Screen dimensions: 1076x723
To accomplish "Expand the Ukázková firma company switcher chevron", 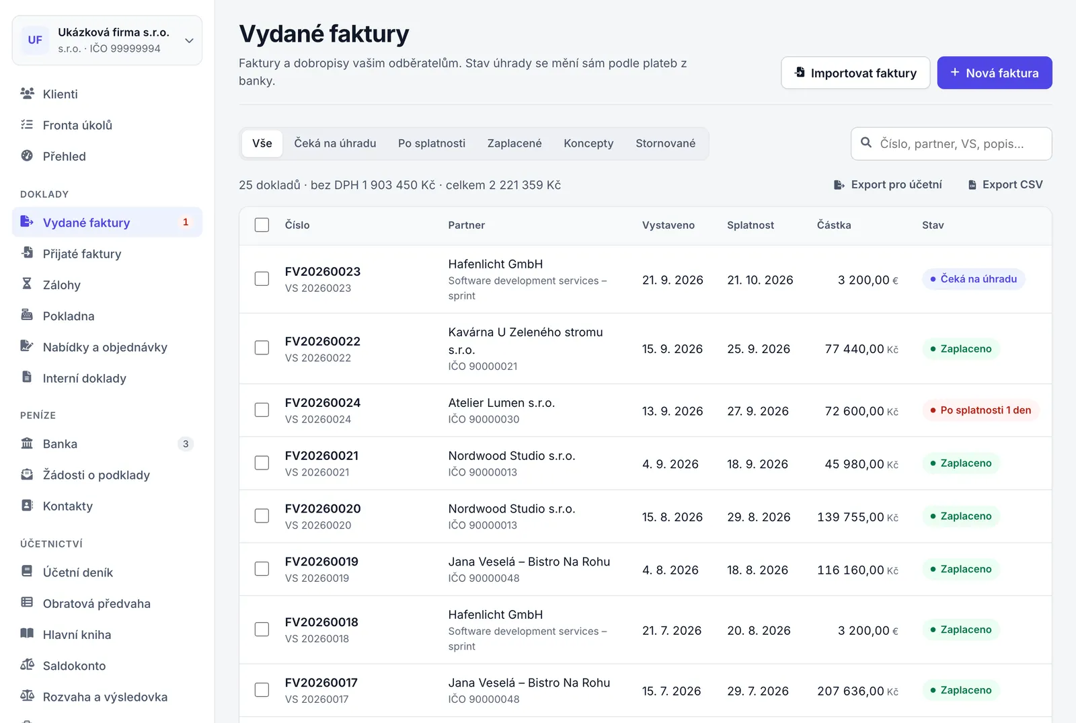I will coord(189,40).
